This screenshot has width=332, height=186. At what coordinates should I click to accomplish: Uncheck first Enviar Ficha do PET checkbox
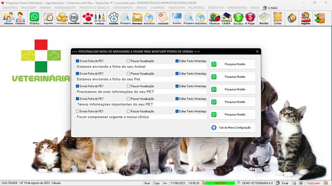(78, 61)
